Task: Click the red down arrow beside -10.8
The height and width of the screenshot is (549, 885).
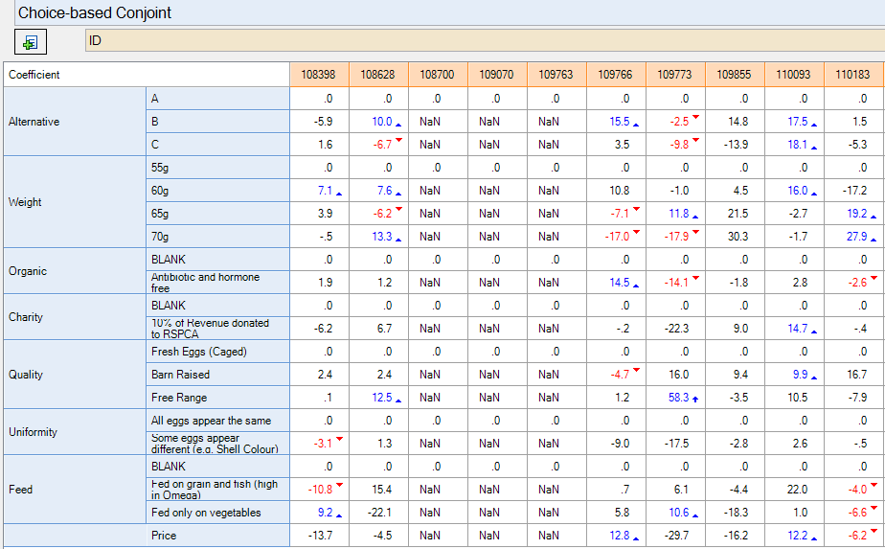Action: point(339,485)
